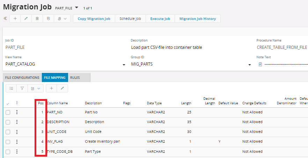Screen dimensions: 308x158
Task: Click the Procedure Name field CREATE_TABLE_FROM_FILE
Action: [x=282, y=47]
